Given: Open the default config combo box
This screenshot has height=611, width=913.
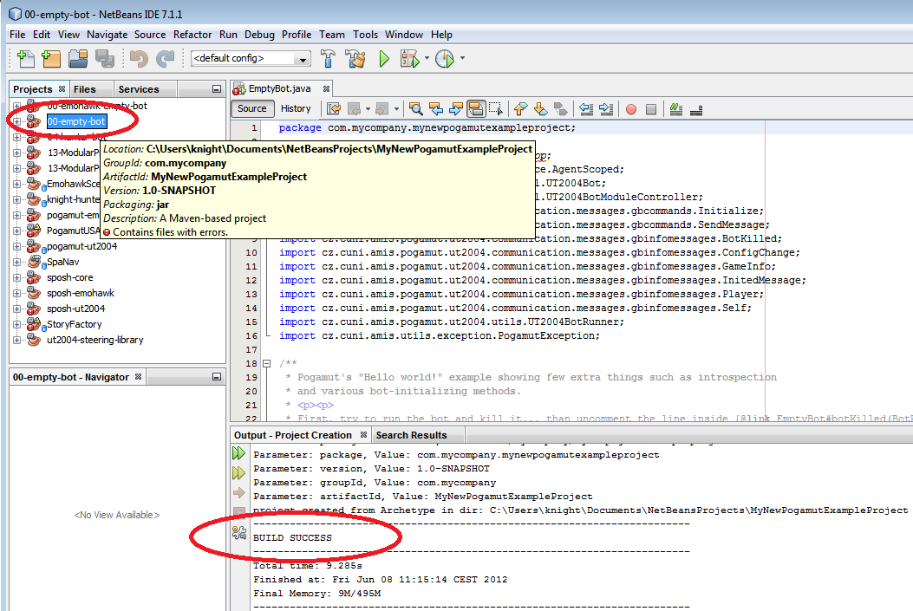Looking at the screenshot, I should click(x=251, y=58).
